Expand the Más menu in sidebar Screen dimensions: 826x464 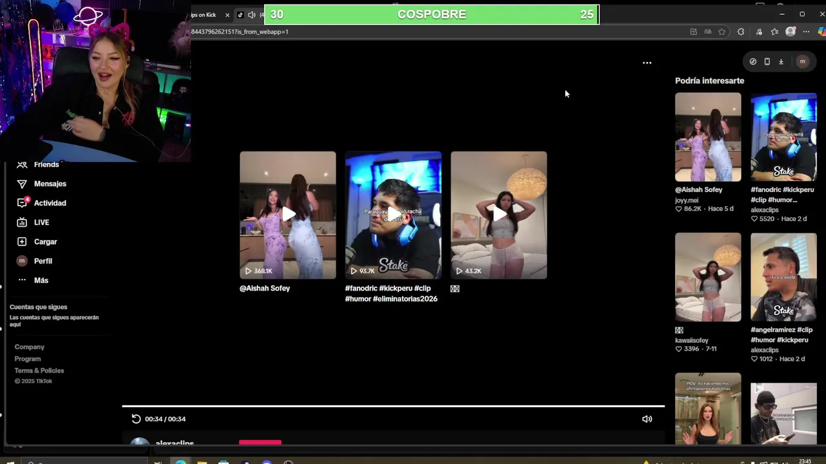(41, 280)
